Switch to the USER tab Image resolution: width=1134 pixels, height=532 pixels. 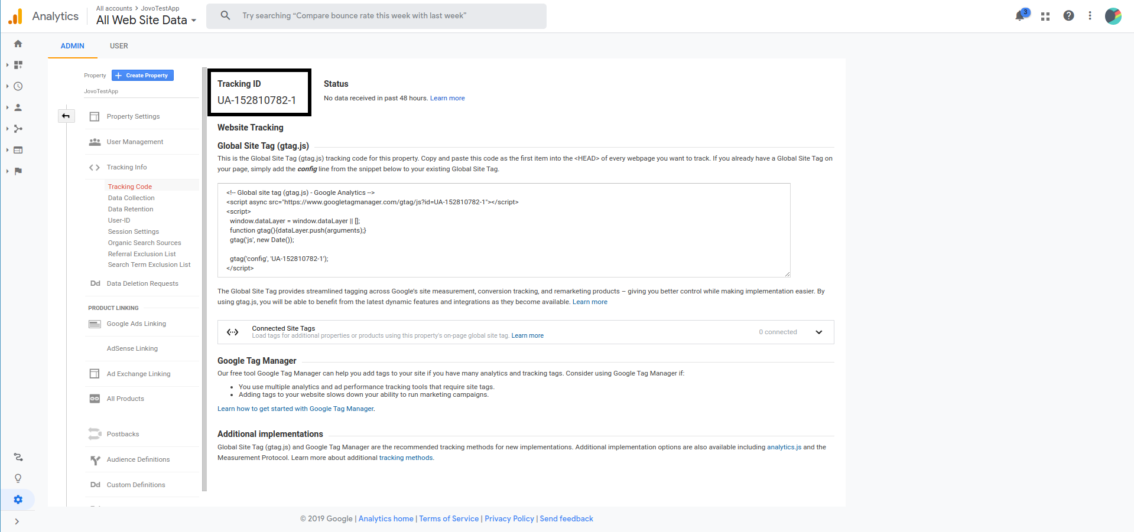(x=119, y=46)
